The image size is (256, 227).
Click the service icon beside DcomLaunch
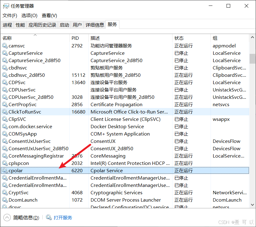click(x=5, y=200)
